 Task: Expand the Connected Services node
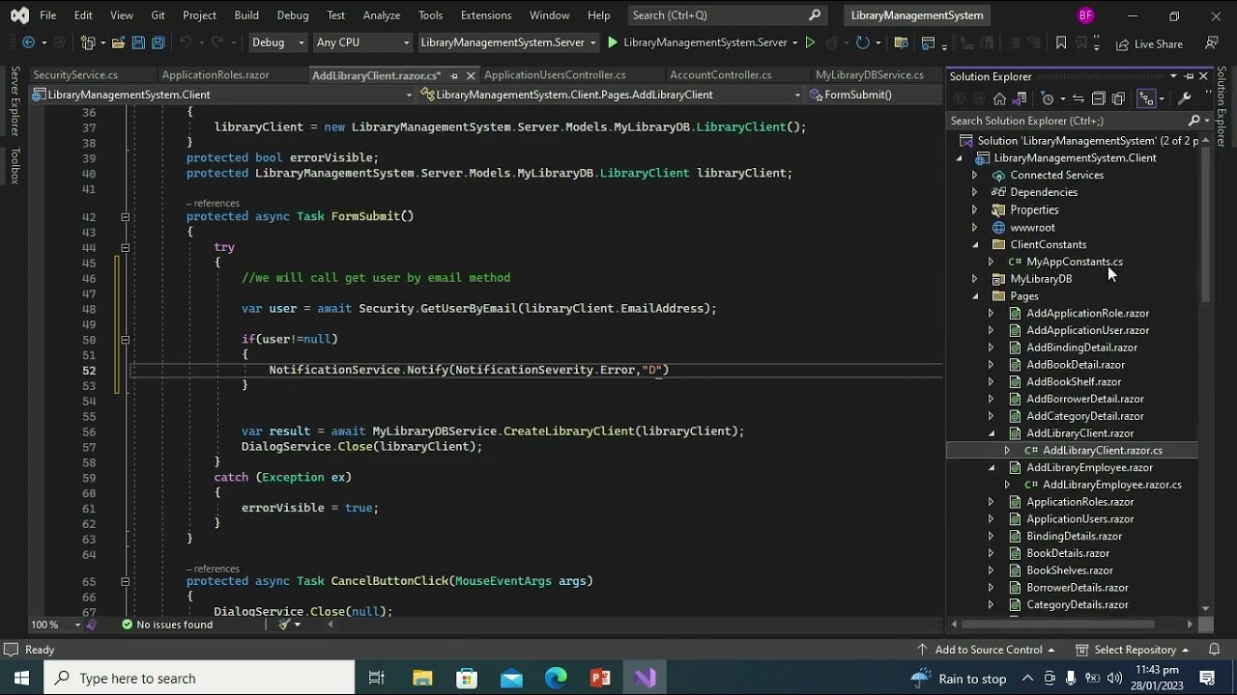(x=974, y=176)
